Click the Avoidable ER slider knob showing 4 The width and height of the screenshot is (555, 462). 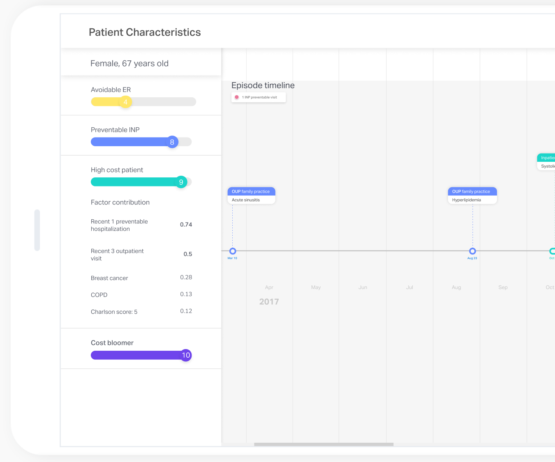click(125, 102)
